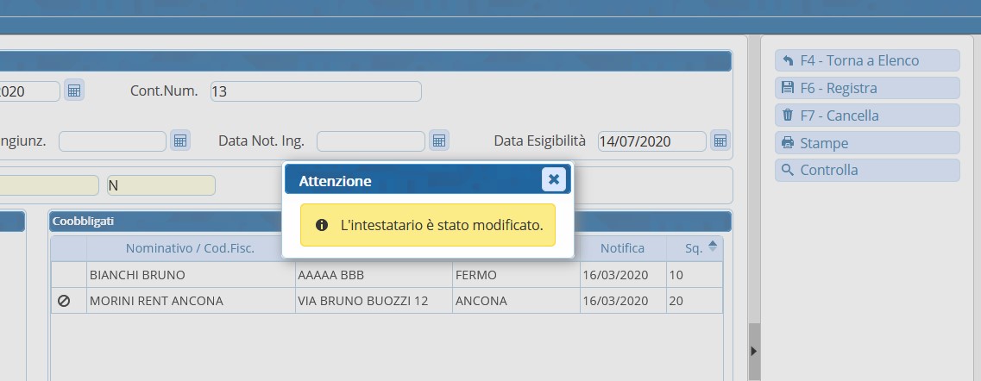Sort by the Notifica column header
The height and width of the screenshot is (381, 981).
pos(622,248)
